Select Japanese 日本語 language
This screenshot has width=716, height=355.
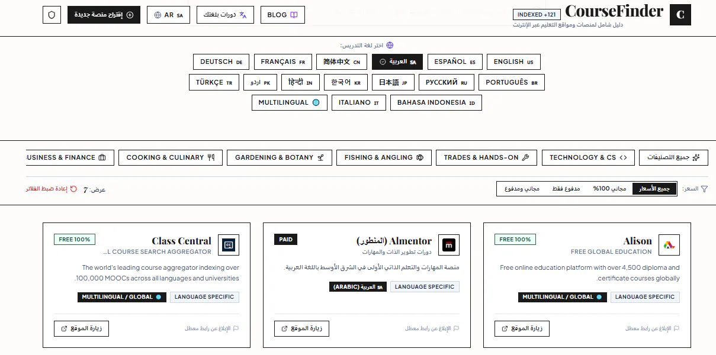[x=393, y=82]
